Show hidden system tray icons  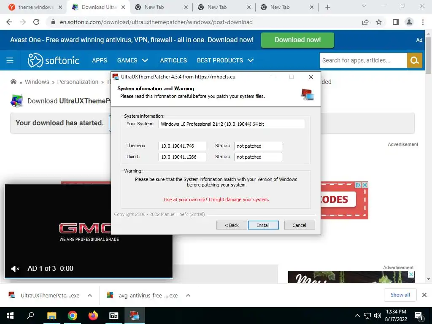[357, 316]
